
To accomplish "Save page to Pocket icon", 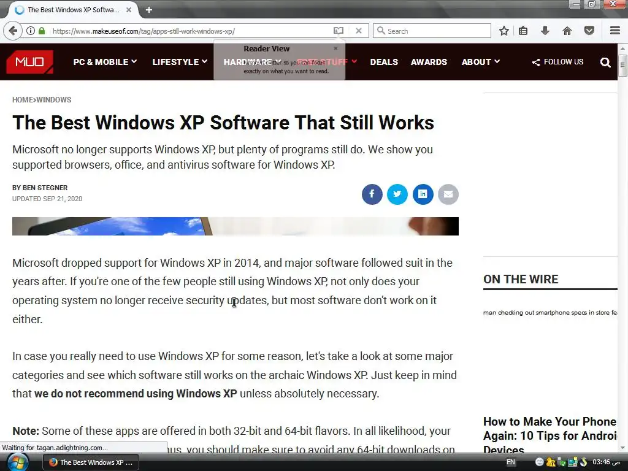I will 589,31.
